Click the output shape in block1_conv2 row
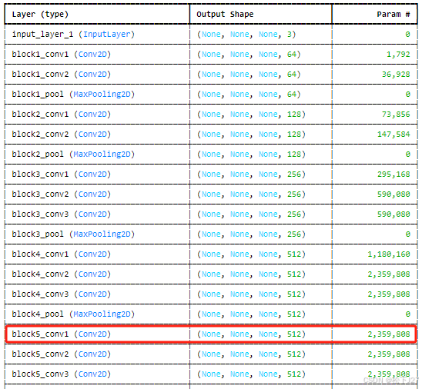Image resolution: width=422 pixels, height=389 pixels. tap(249, 75)
